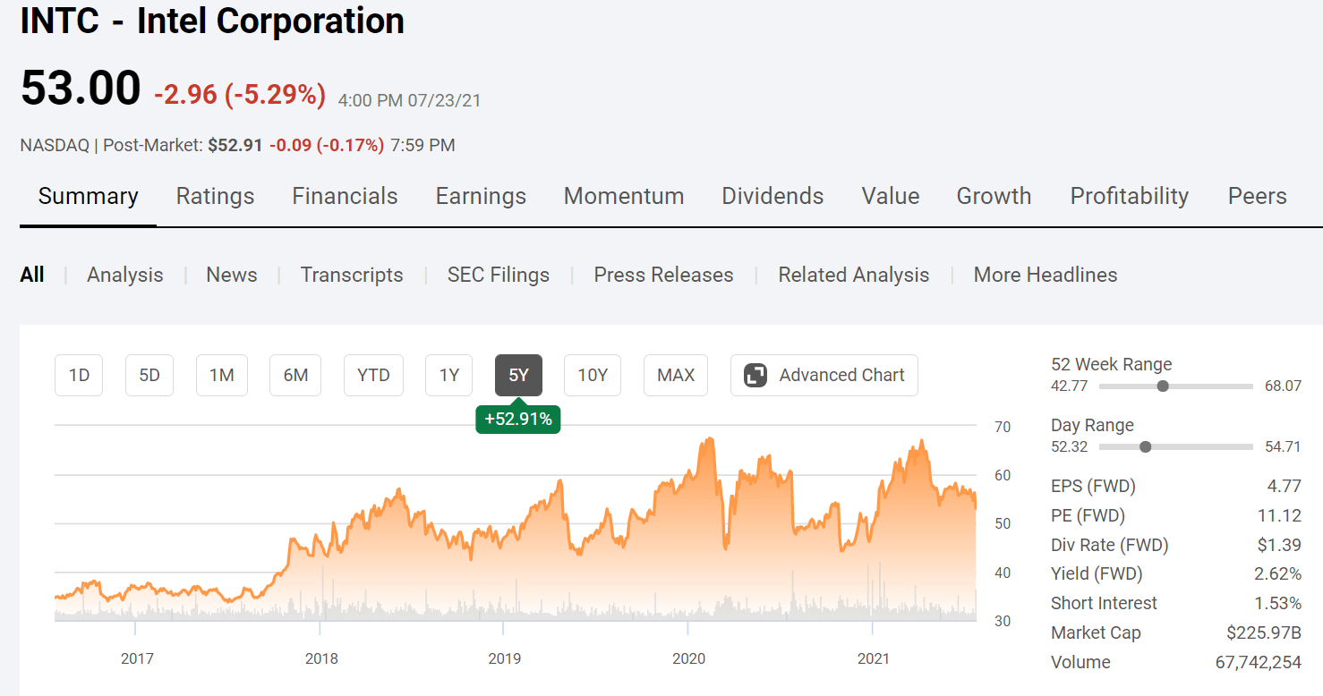Image resolution: width=1323 pixels, height=696 pixels.
Task: Show the 6M price chart
Action: click(294, 375)
